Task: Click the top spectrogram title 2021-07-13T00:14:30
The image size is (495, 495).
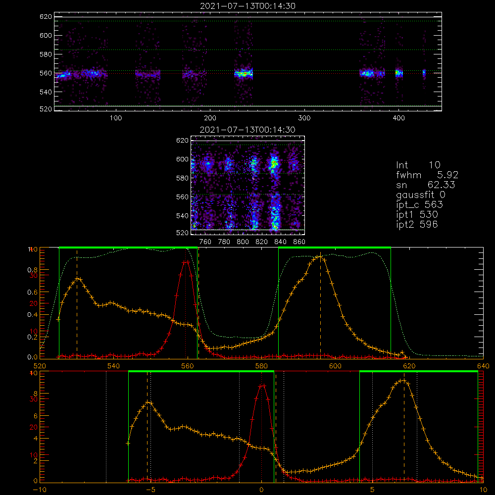Action: tap(247, 6)
